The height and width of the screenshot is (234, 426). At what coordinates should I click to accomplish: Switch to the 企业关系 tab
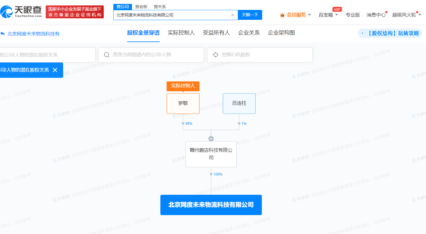coord(249,33)
